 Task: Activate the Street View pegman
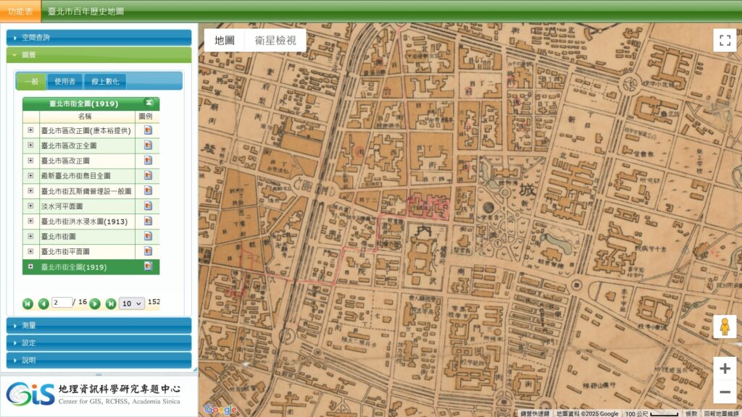coord(725,327)
